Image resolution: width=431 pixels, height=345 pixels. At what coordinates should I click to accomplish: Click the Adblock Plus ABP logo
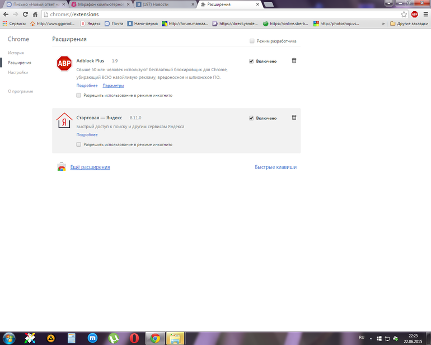(64, 63)
